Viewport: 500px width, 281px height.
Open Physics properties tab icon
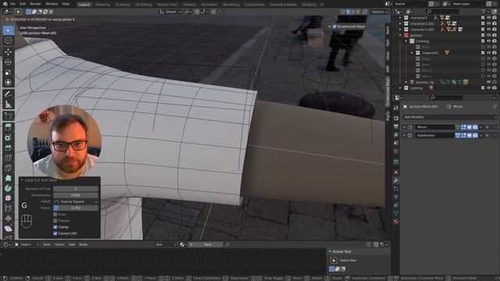click(396, 197)
